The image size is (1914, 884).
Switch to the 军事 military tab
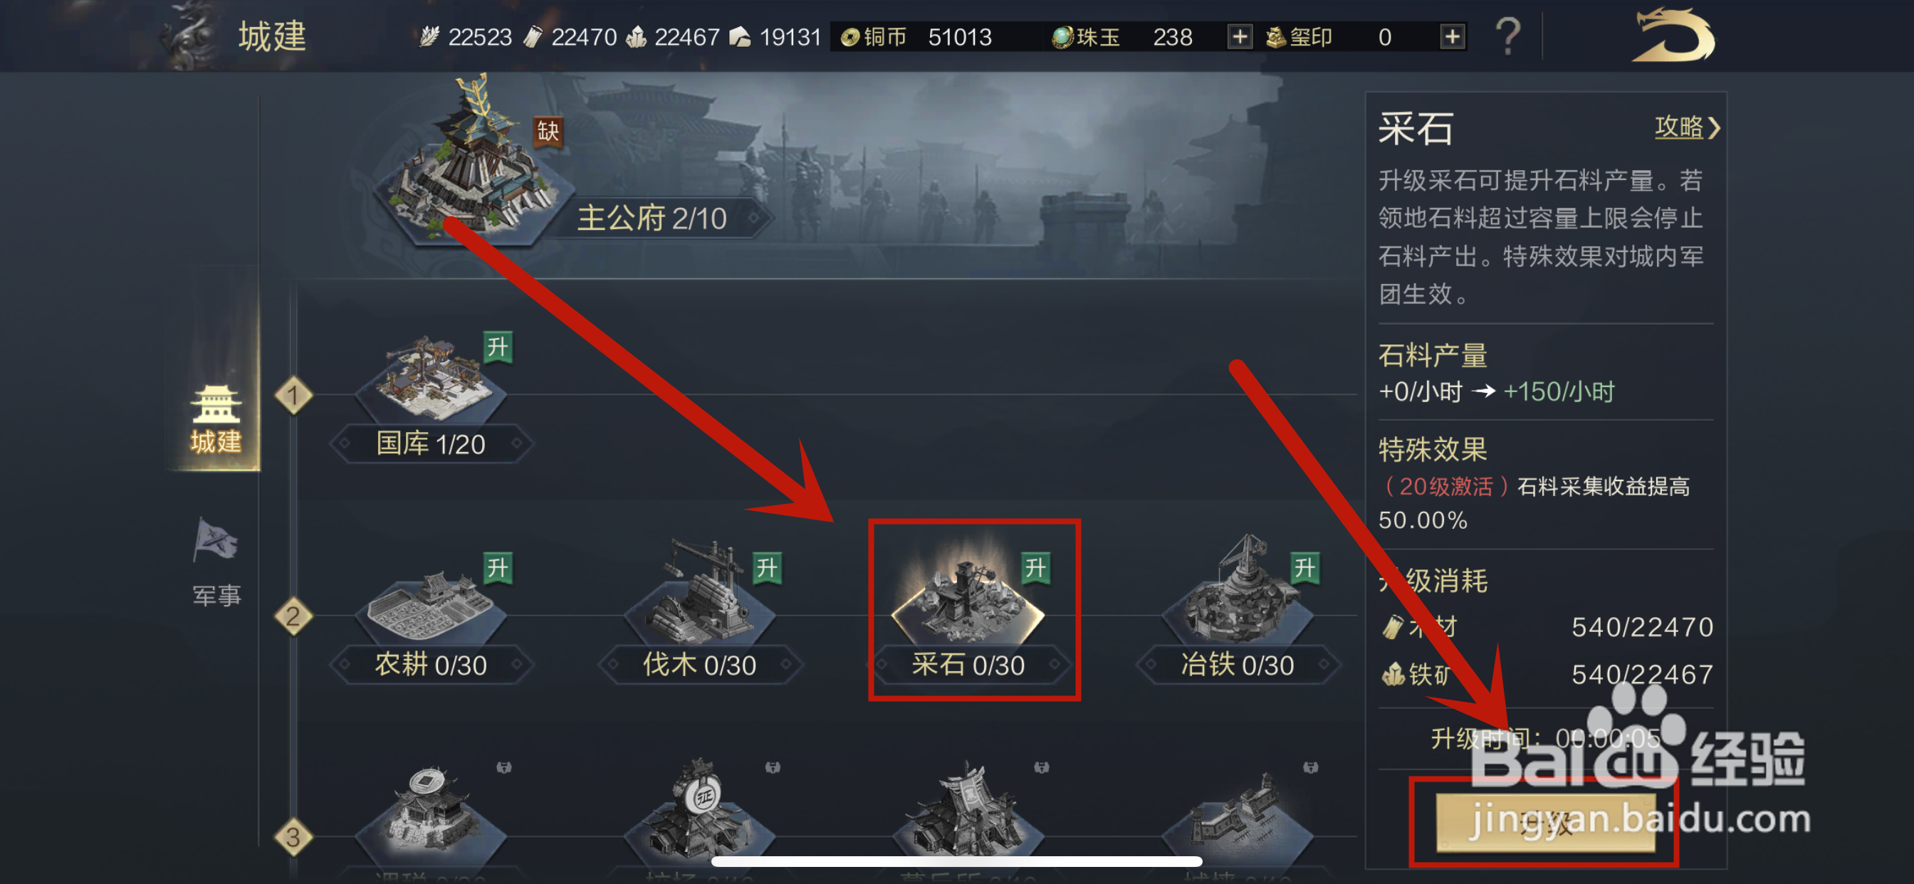click(216, 562)
